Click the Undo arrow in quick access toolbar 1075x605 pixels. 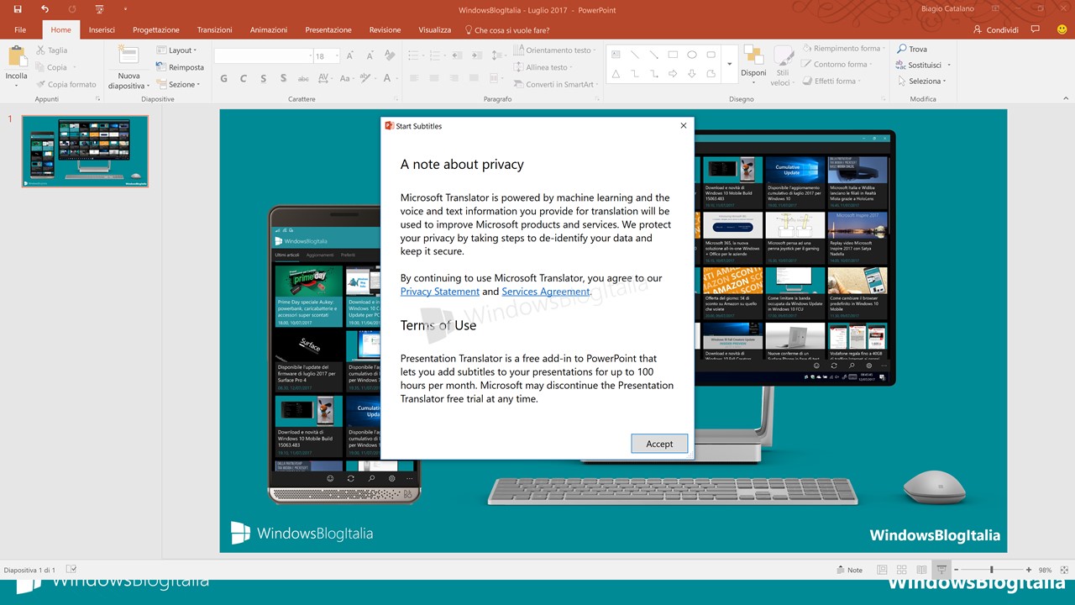click(45, 9)
